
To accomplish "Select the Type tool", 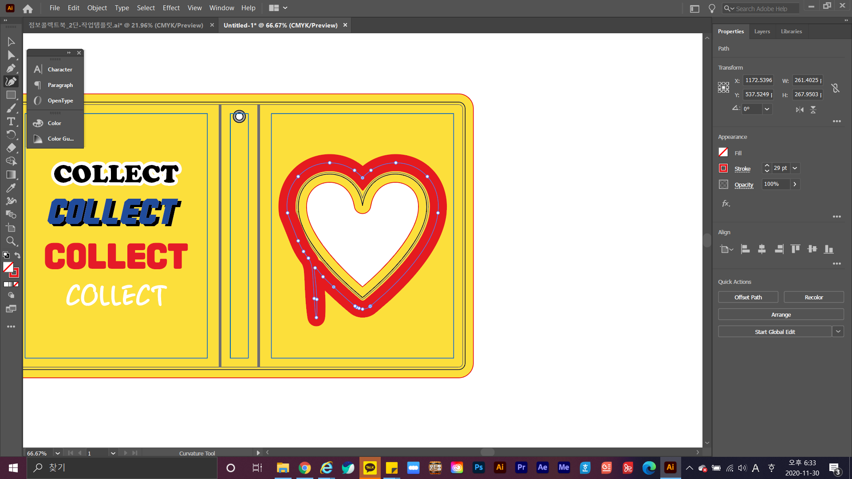I will pyautogui.click(x=11, y=122).
